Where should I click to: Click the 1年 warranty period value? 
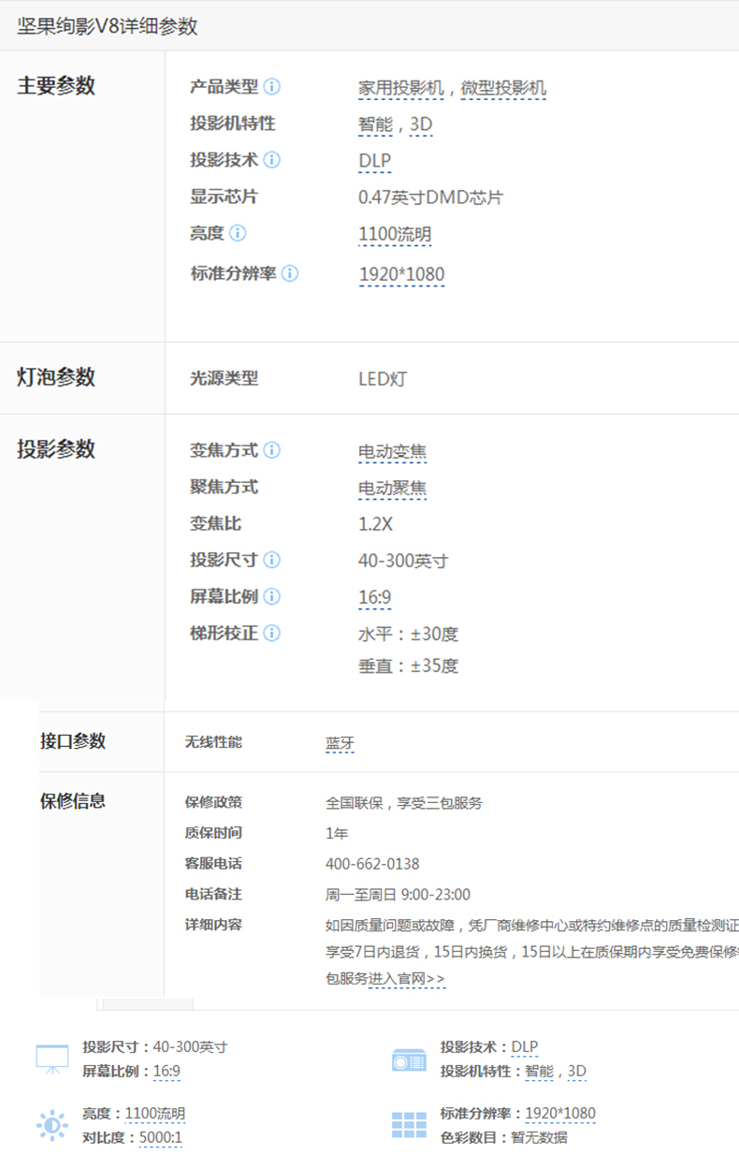[x=337, y=833]
